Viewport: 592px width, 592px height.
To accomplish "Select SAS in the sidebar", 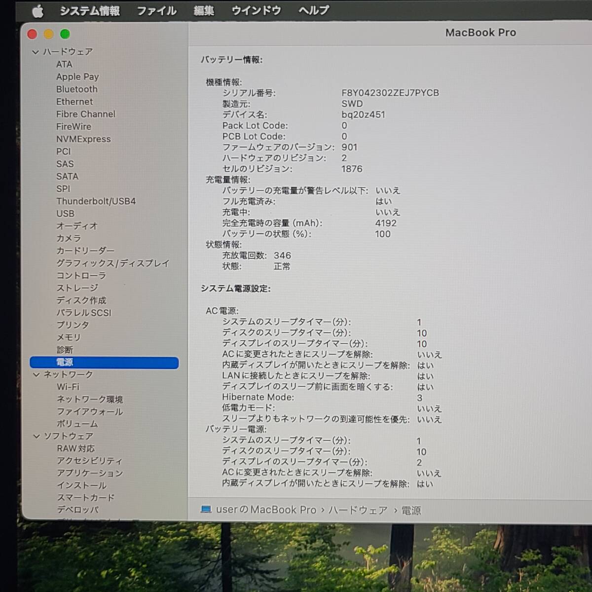I will 65,164.
